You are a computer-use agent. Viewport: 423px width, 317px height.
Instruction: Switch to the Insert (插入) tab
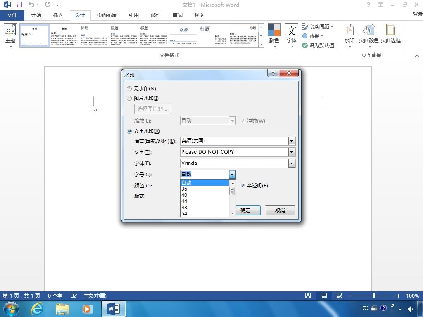point(58,15)
